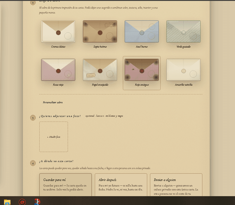Click the Amarillo vainilla label
The image size is (235, 205).
coord(183,85)
